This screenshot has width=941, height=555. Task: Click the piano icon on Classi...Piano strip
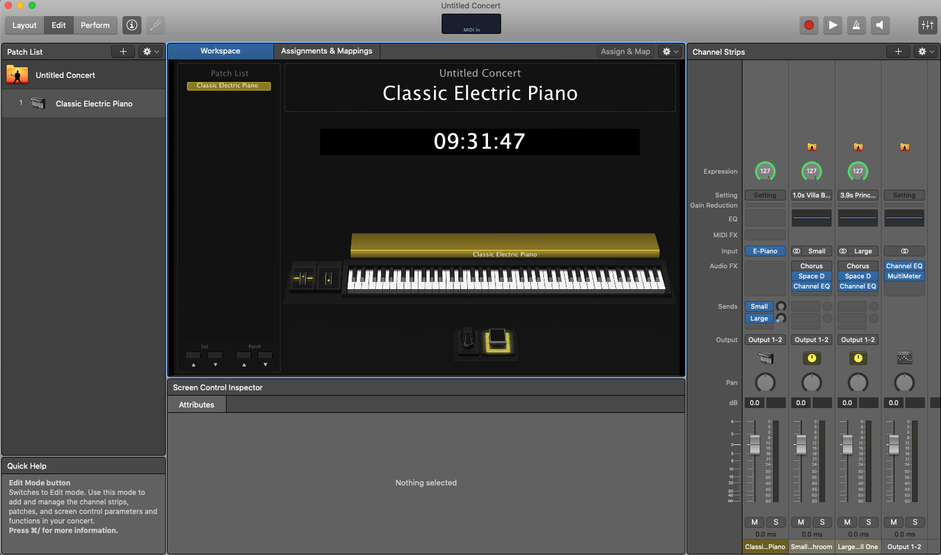click(x=766, y=358)
